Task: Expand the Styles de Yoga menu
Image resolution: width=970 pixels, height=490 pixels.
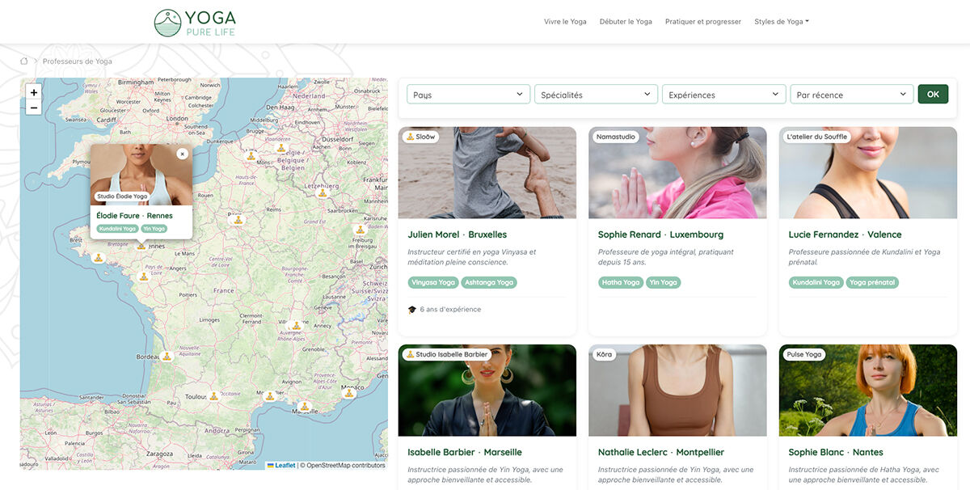Action: point(779,21)
